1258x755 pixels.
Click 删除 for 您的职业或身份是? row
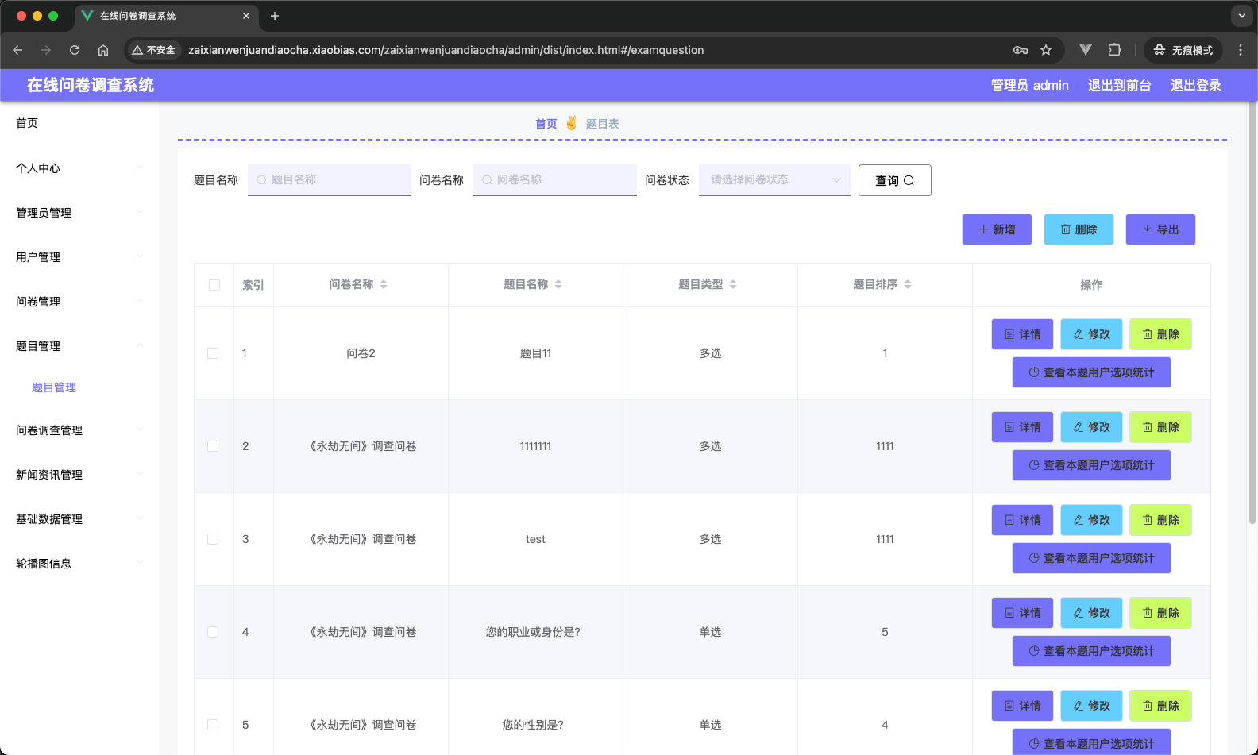(x=1160, y=613)
